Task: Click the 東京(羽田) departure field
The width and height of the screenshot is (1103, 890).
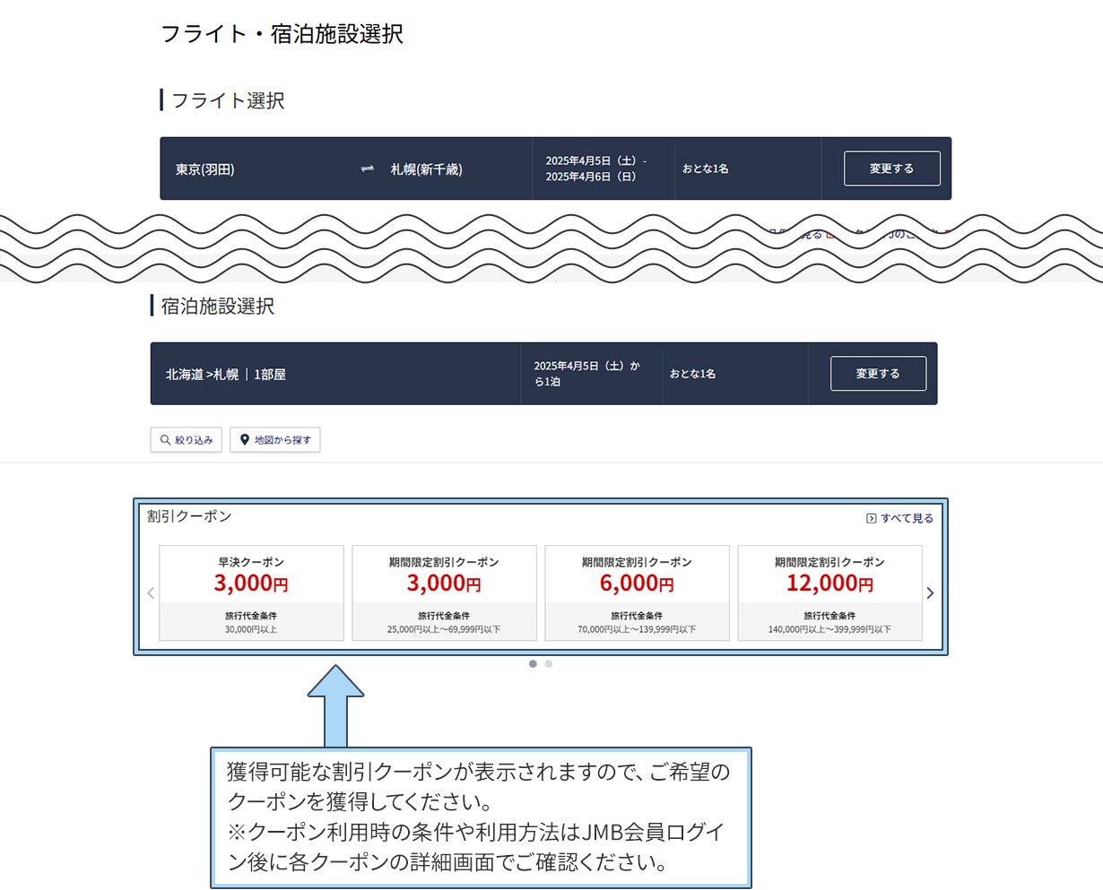Action: [x=205, y=169]
